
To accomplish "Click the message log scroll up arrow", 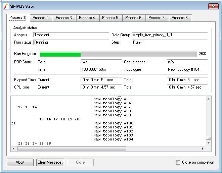I will tap(209, 99).
